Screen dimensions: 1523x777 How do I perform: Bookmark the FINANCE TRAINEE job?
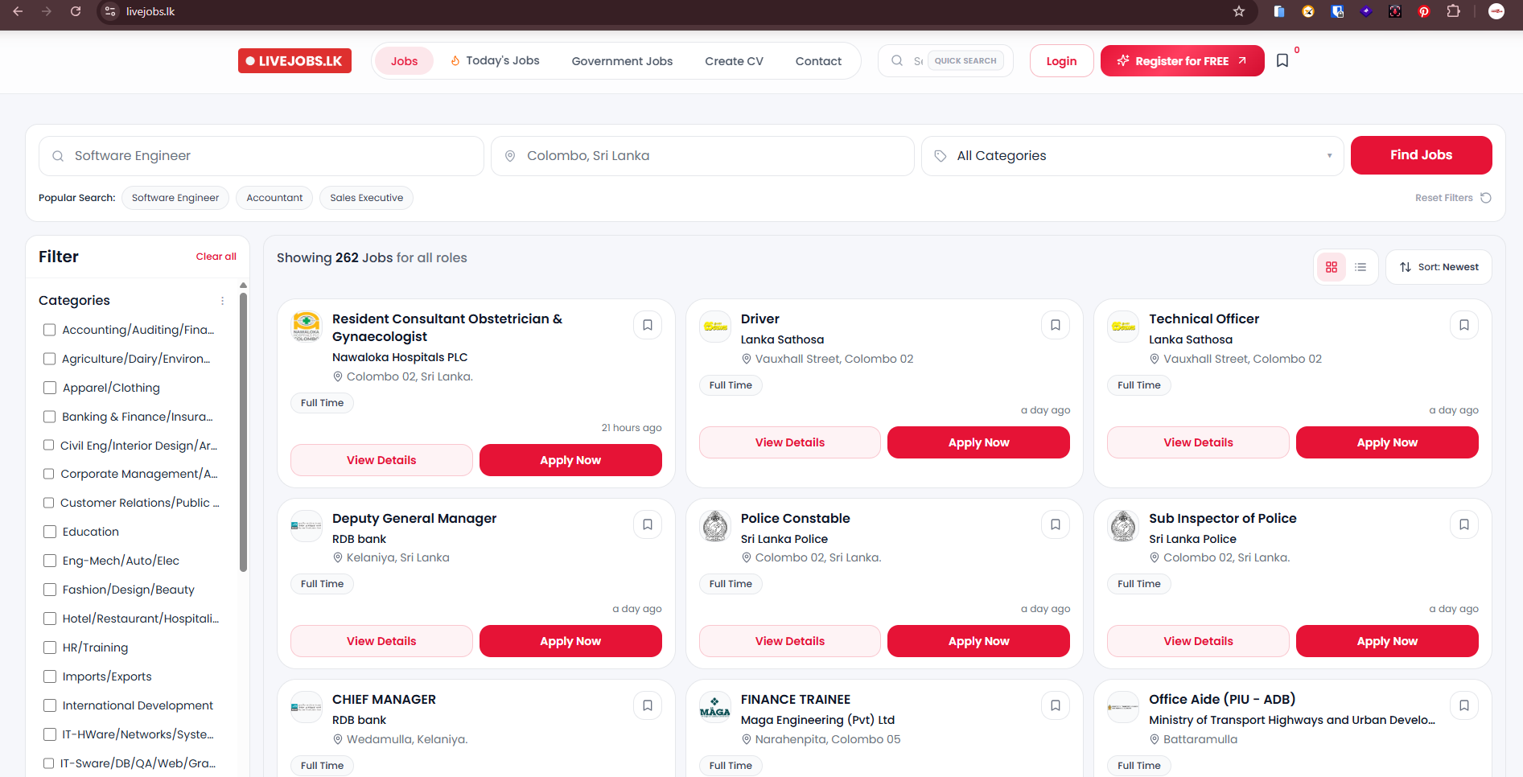(1056, 705)
